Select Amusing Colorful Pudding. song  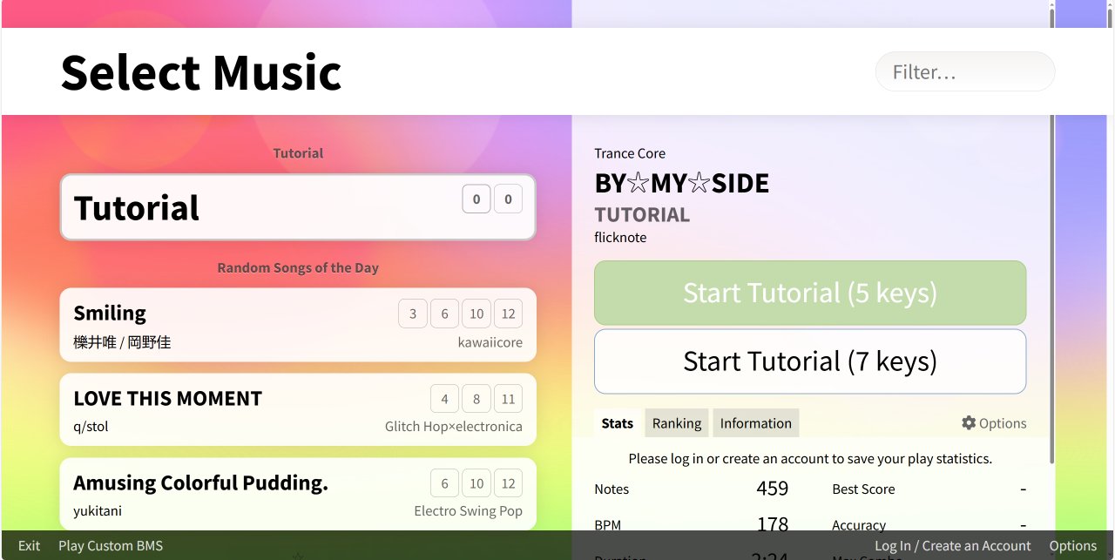click(x=298, y=494)
